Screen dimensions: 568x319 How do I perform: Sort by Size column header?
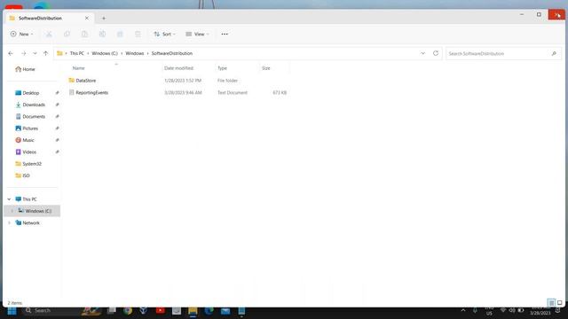tap(266, 68)
